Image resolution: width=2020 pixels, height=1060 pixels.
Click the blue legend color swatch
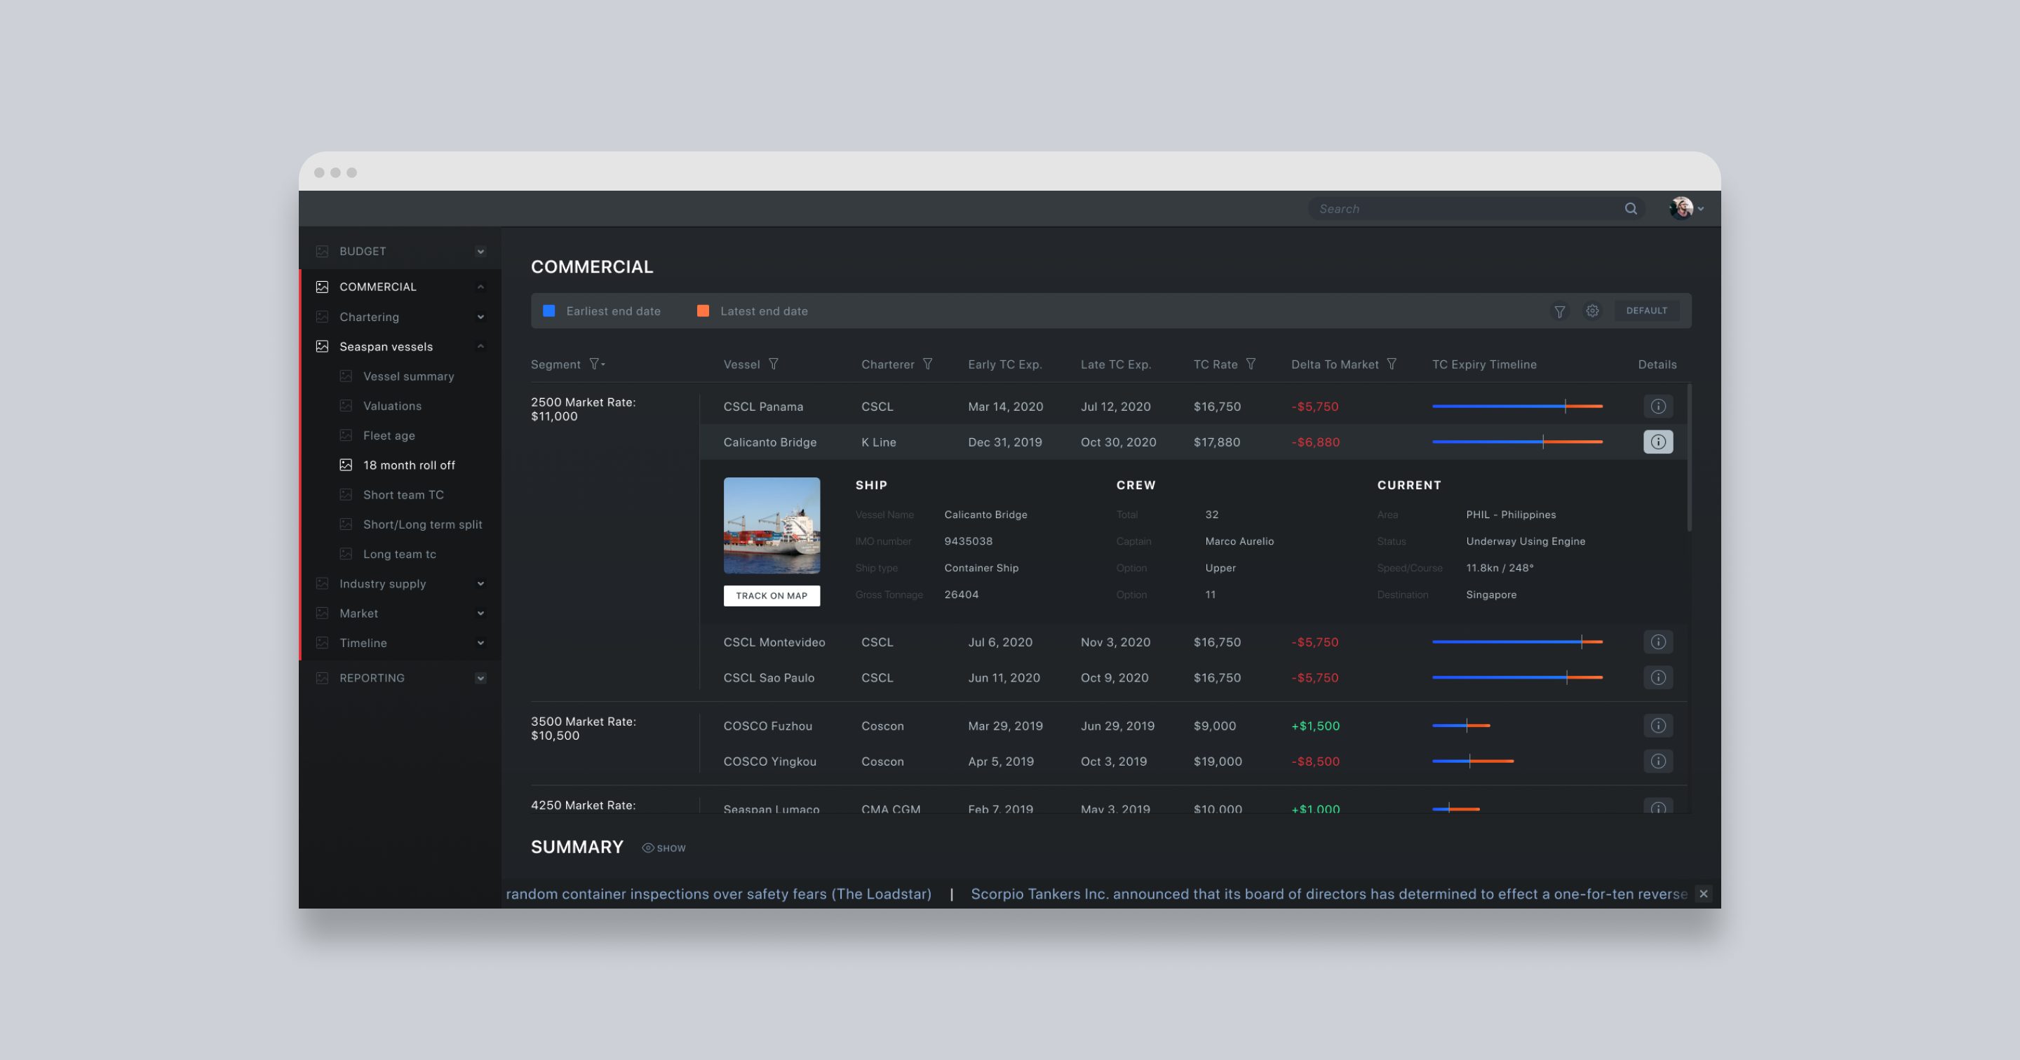[x=549, y=311]
